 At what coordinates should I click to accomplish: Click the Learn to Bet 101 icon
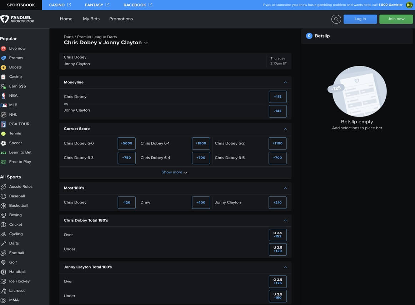pyautogui.click(x=4, y=153)
